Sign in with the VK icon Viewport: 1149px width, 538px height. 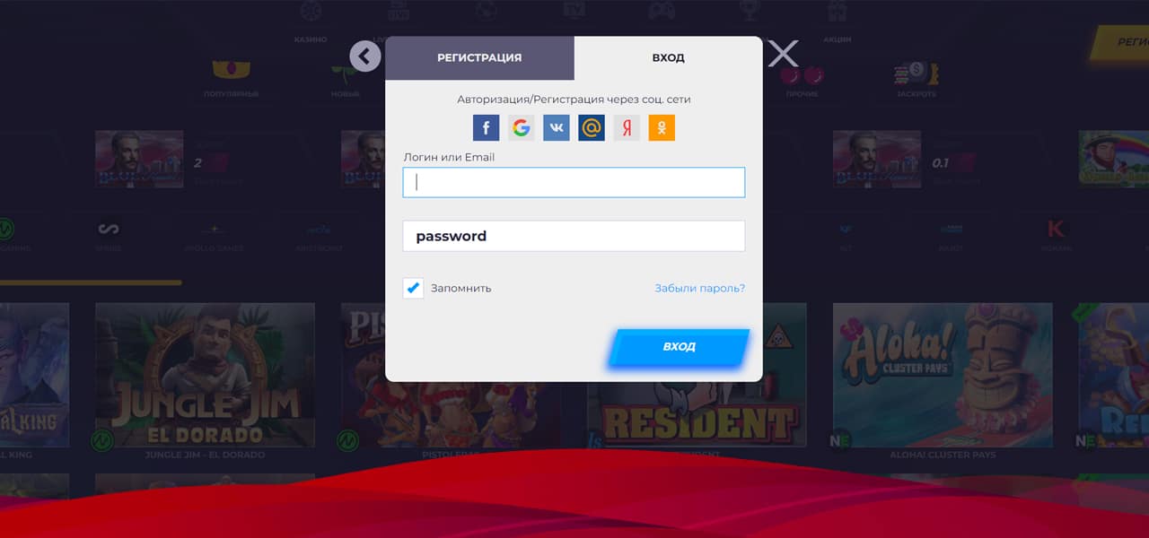557,128
